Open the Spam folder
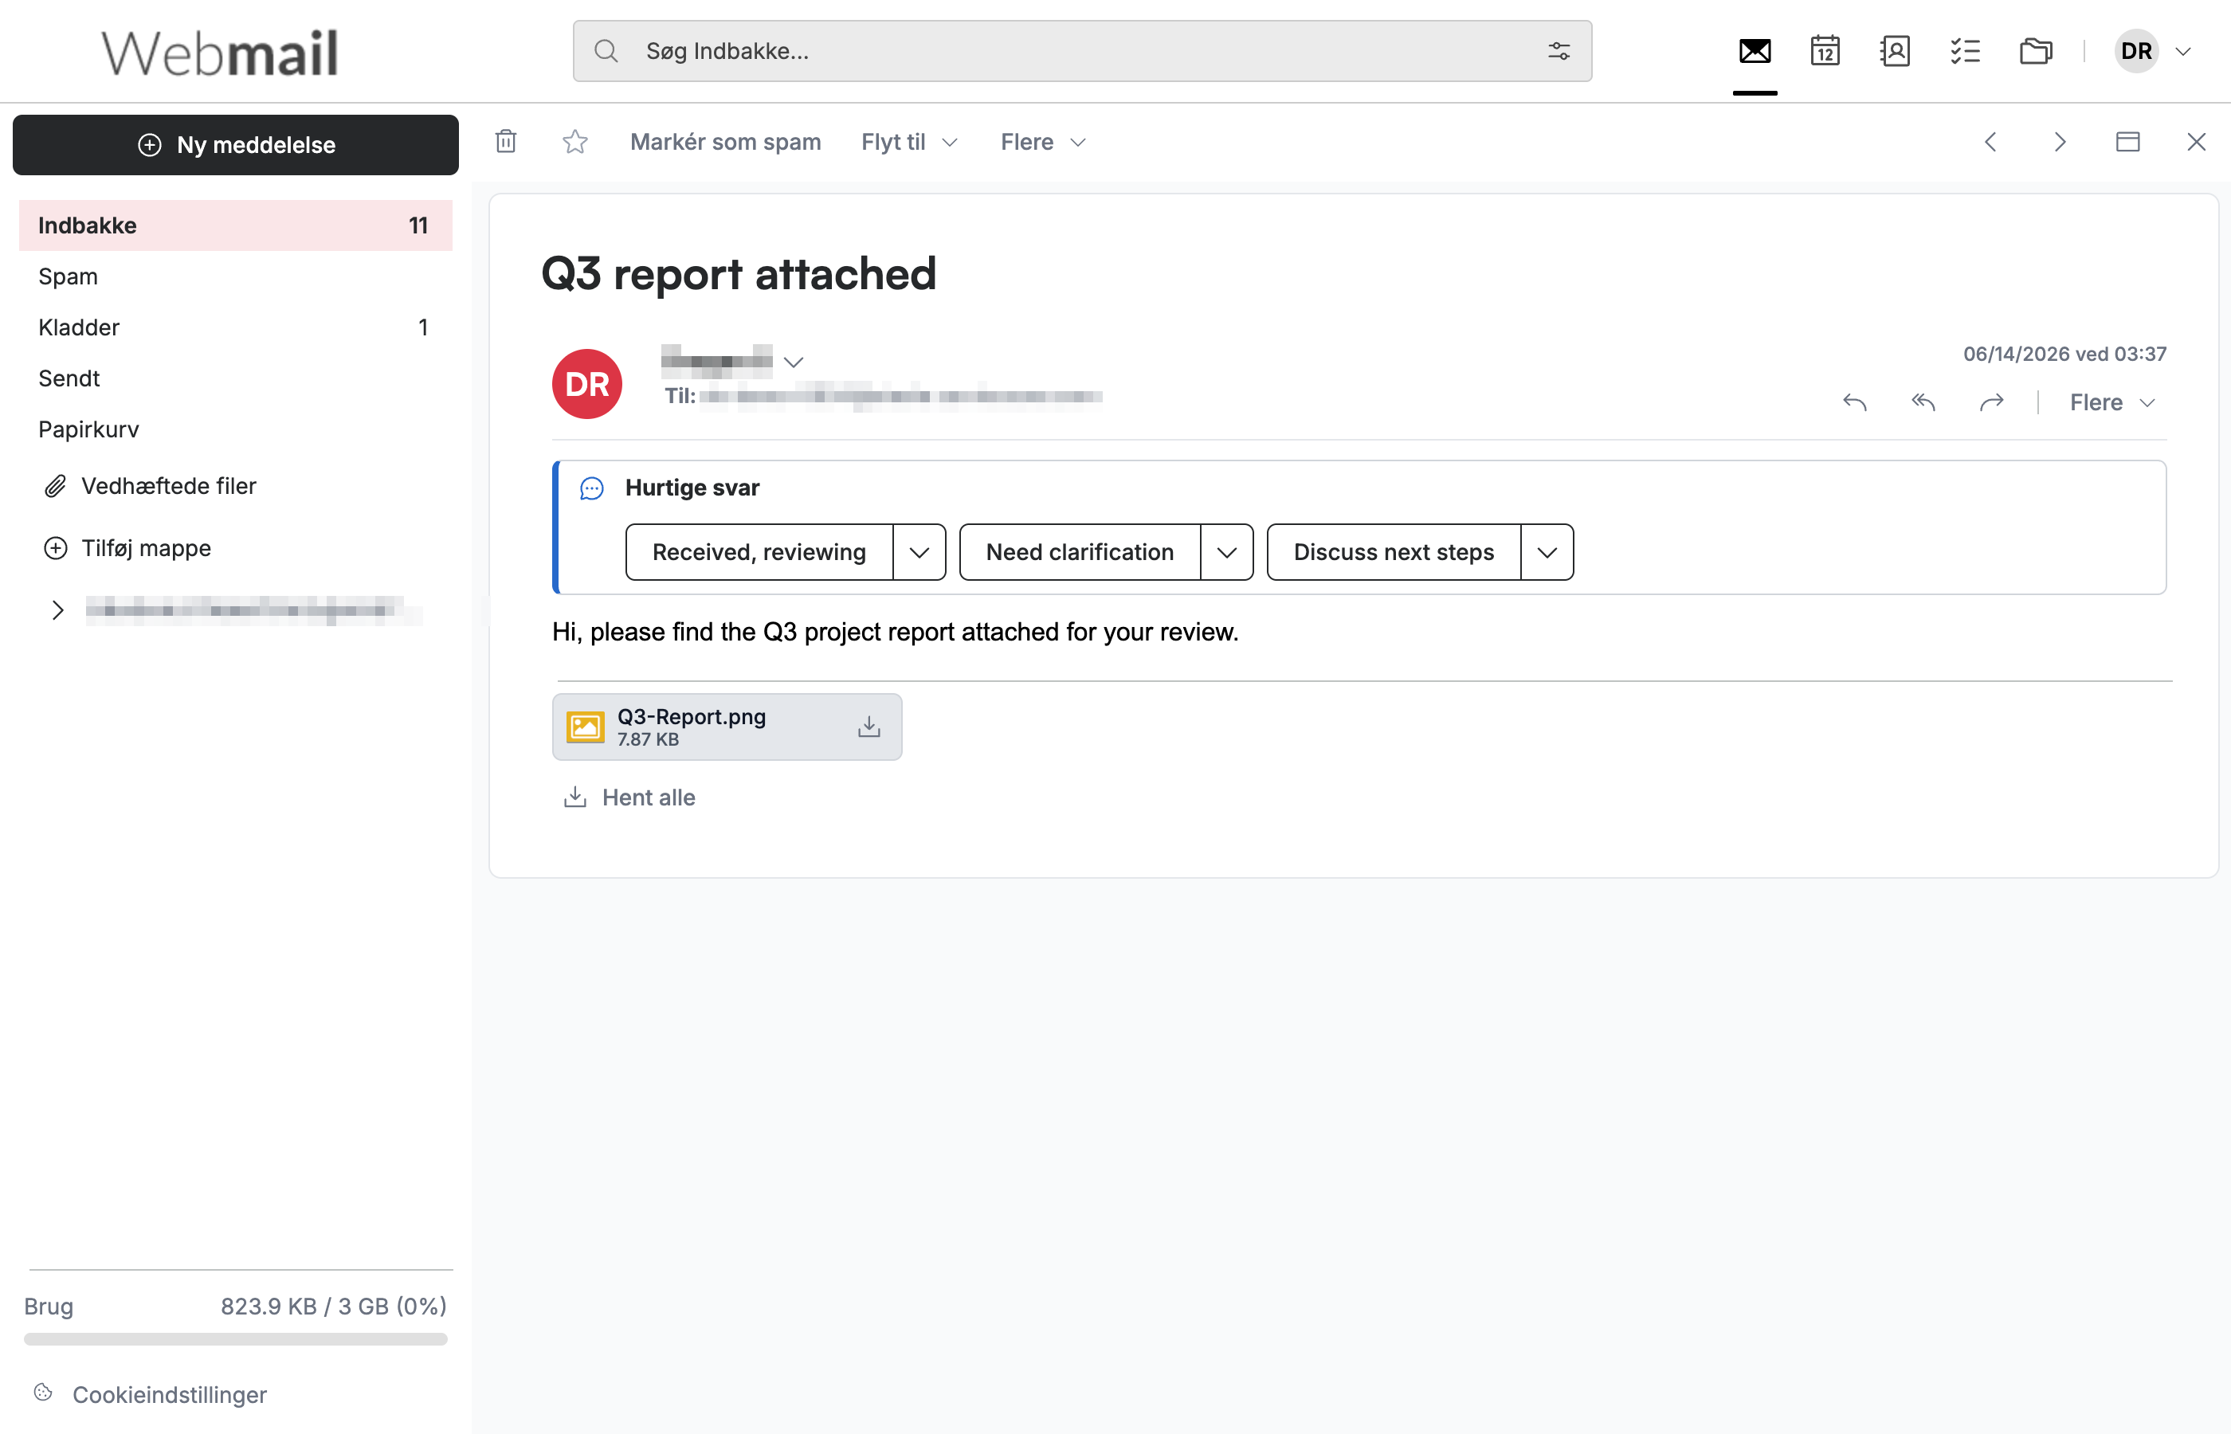Viewport: 2231px width, 1434px height. [x=236, y=276]
